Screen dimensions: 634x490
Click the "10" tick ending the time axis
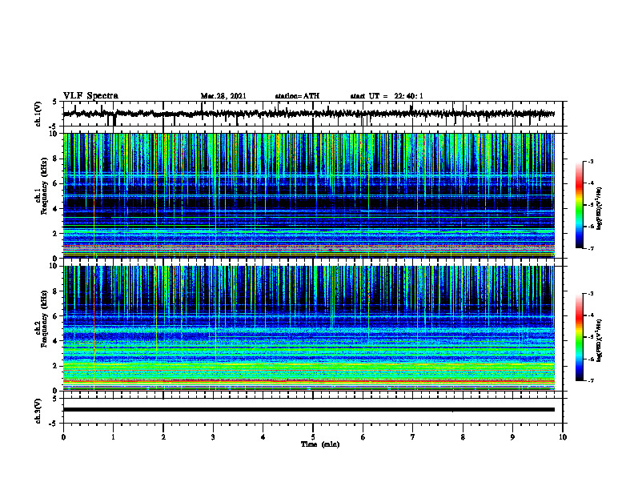tap(563, 437)
